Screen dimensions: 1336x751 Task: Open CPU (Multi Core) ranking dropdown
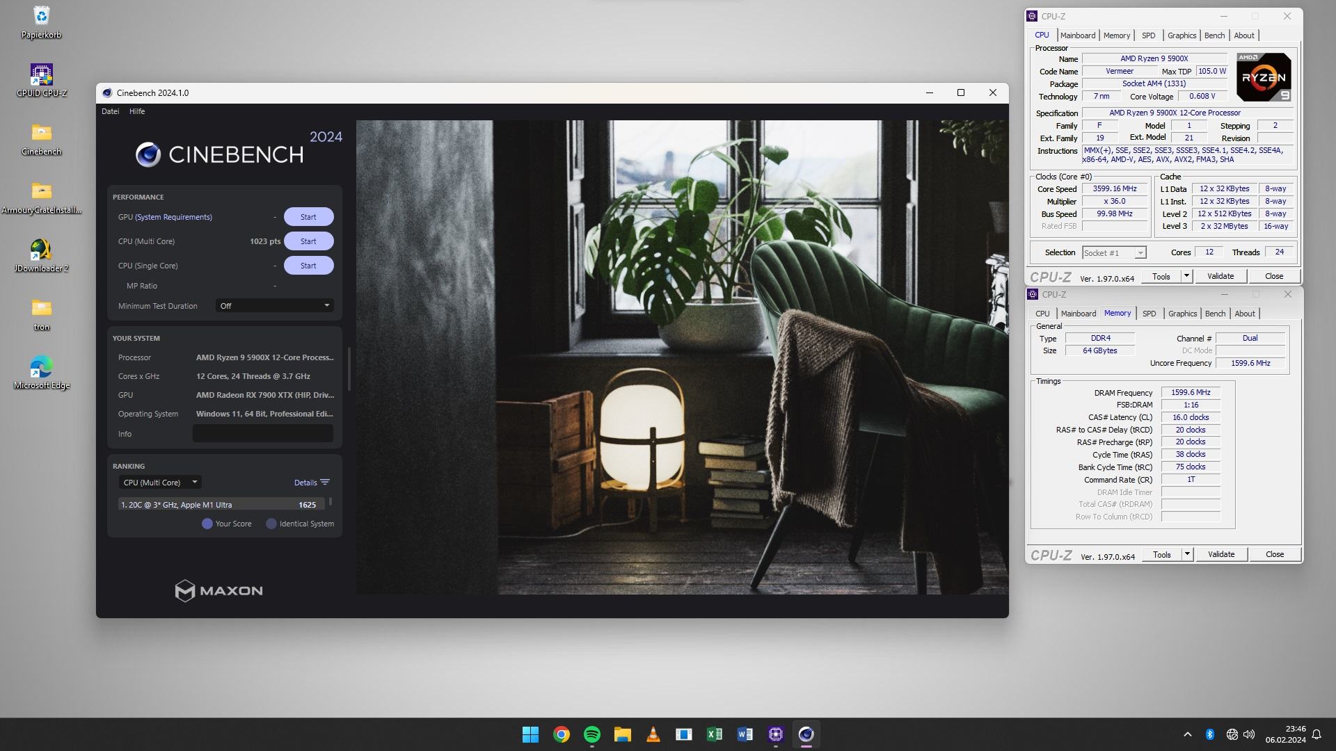(160, 482)
